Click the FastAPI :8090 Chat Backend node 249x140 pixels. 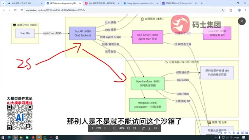82,33
